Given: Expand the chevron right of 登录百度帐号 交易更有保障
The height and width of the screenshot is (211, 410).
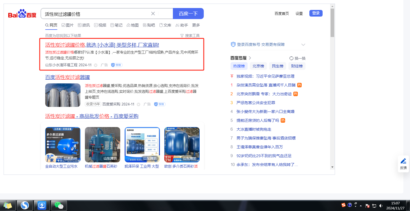Looking at the screenshot, I should 303,45.
